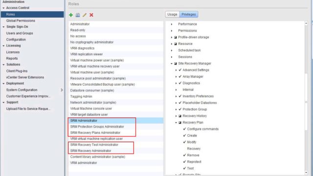Viewport: 313px width, 176px height.
Task: Select SRM Recovery Administrator role
Action: coord(116,151)
